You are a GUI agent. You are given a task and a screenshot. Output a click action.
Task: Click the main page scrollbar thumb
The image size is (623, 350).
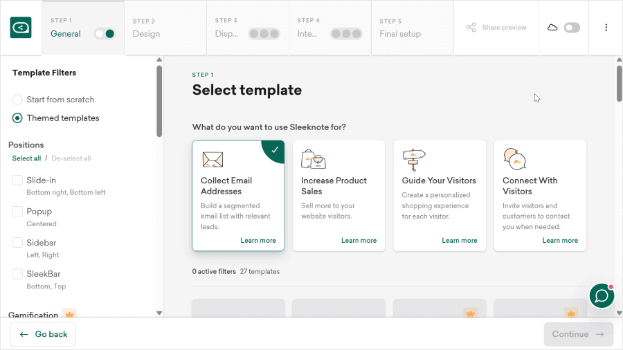619,83
